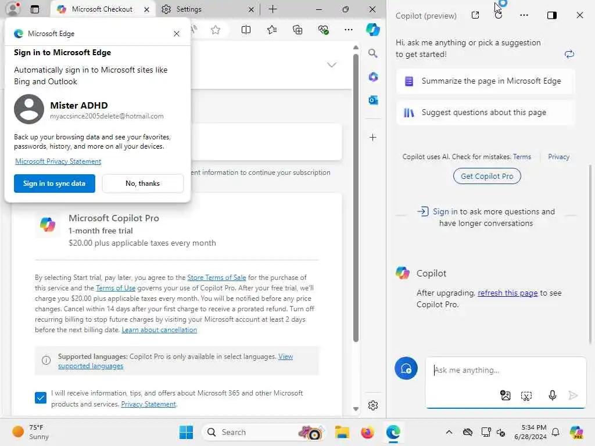Image resolution: width=595 pixels, height=446 pixels.
Task: Open Outlook sidebar icon
Action: tap(373, 100)
